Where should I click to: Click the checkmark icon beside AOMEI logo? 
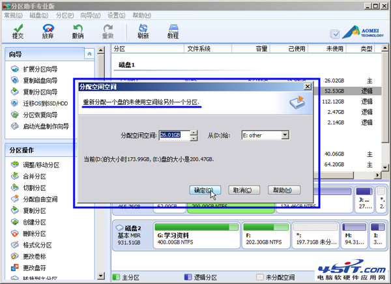335,34
